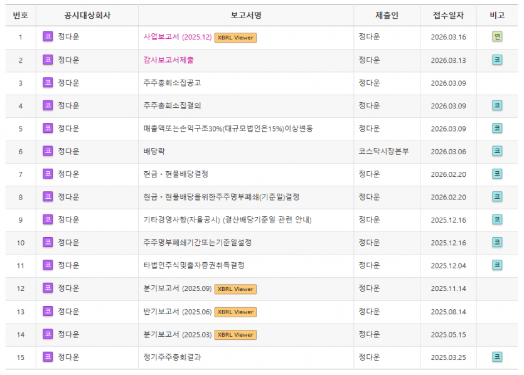Open the 주주총회소집공고 report

tap(173, 83)
